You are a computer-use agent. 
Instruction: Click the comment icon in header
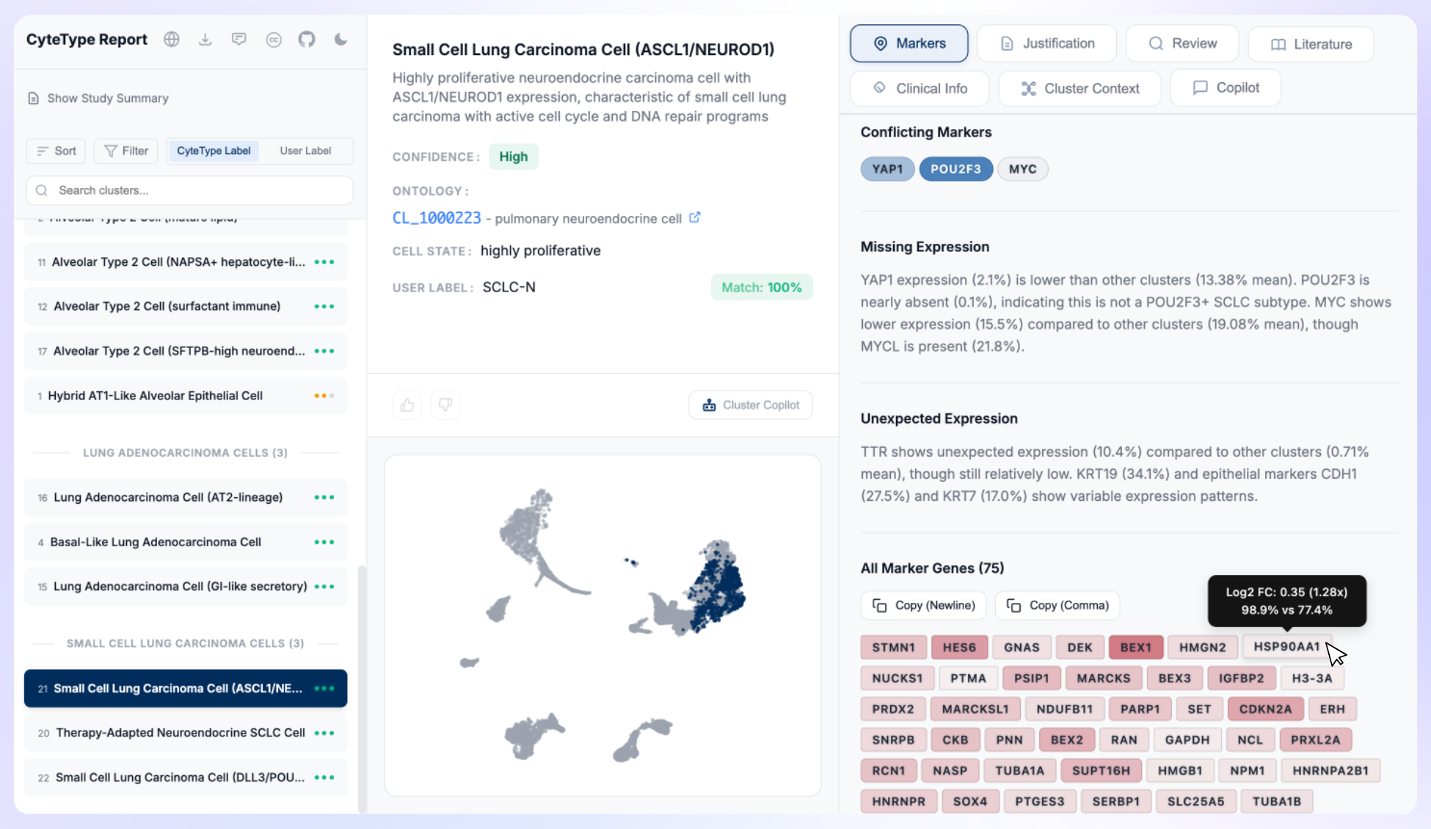(239, 40)
